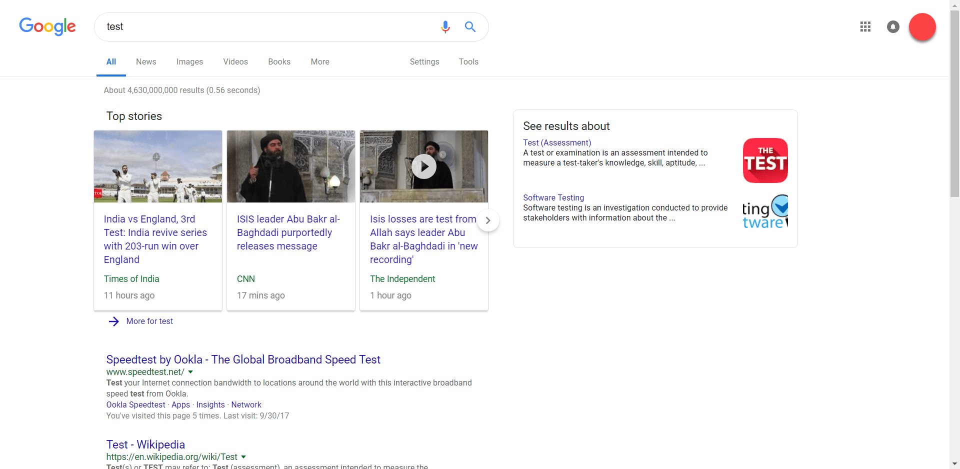
Task: Open Software Testing in See results about
Action: pyautogui.click(x=553, y=197)
